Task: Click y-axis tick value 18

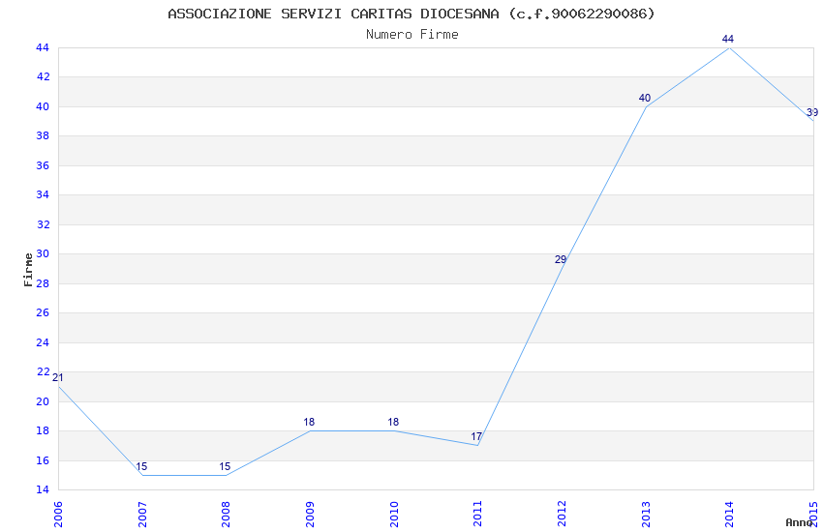Action: 43,430
